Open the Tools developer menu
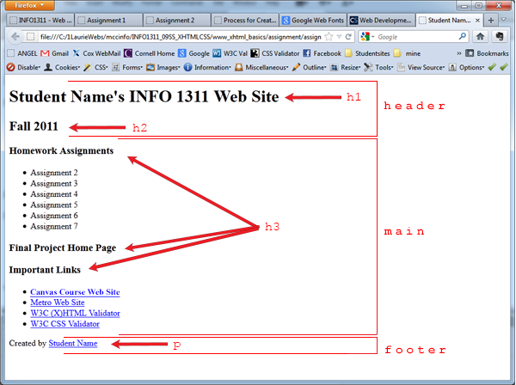 [378, 67]
